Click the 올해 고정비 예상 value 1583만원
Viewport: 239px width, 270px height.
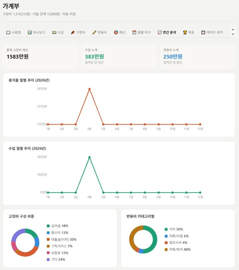[17, 56]
